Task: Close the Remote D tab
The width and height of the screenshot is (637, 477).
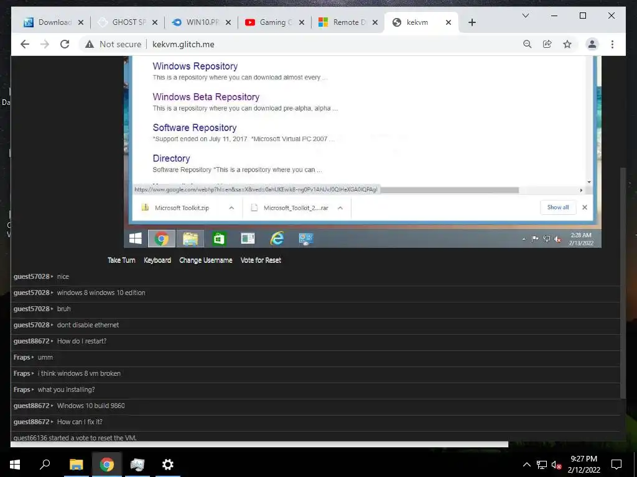Action: (375, 22)
